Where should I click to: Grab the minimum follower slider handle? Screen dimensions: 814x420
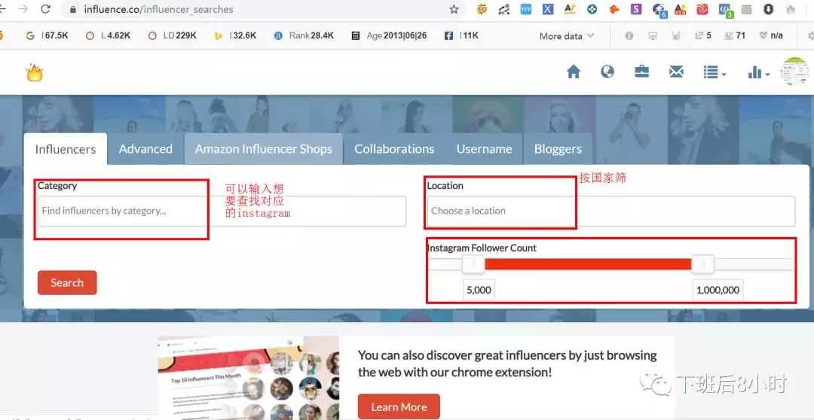(x=473, y=264)
